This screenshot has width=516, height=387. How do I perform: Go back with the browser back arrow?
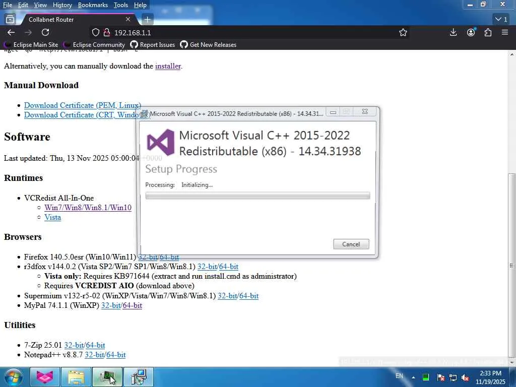(11, 33)
